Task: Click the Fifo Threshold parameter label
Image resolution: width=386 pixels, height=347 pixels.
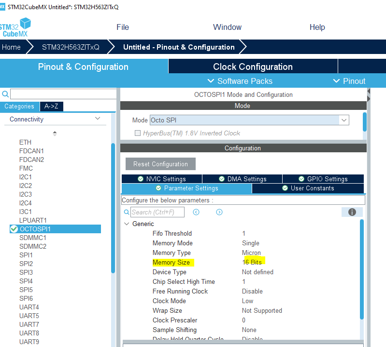Action: pos(172,233)
